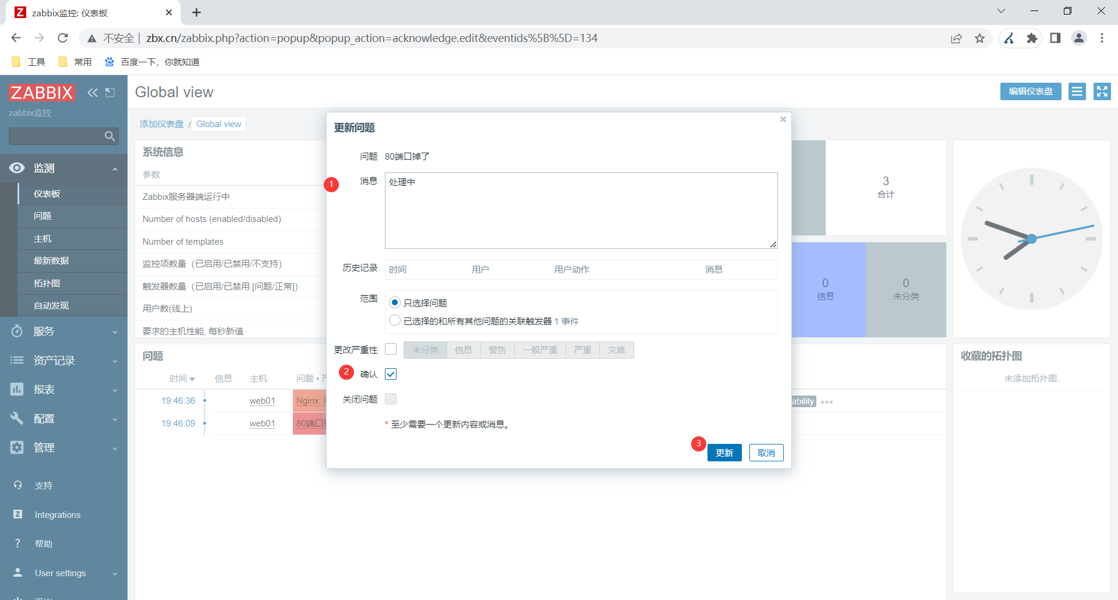Bookmark this page with the star icon
Image resolution: width=1118 pixels, height=600 pixels.
coord(980,38)
